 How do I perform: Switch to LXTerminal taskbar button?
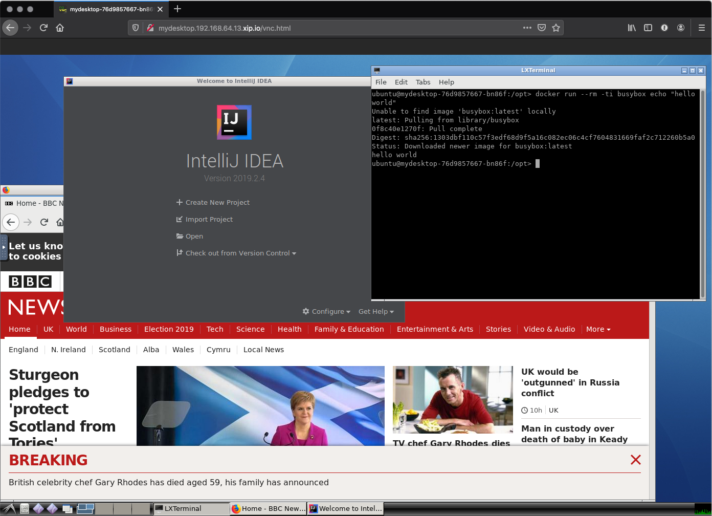tap(191, 508)
